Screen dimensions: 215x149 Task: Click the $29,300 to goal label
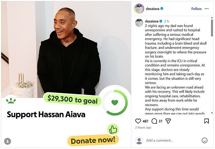[72, 99]
